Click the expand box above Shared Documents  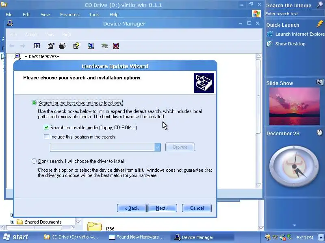pos(12,215)
